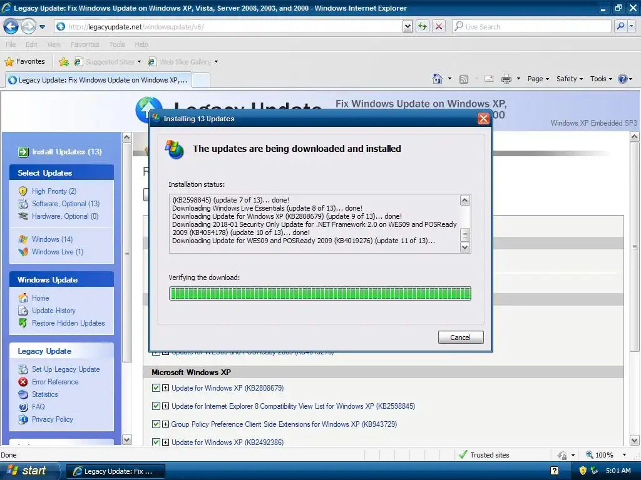Open the Page dropdown menu
641x480 pixels.
click(x=538, y=79)
